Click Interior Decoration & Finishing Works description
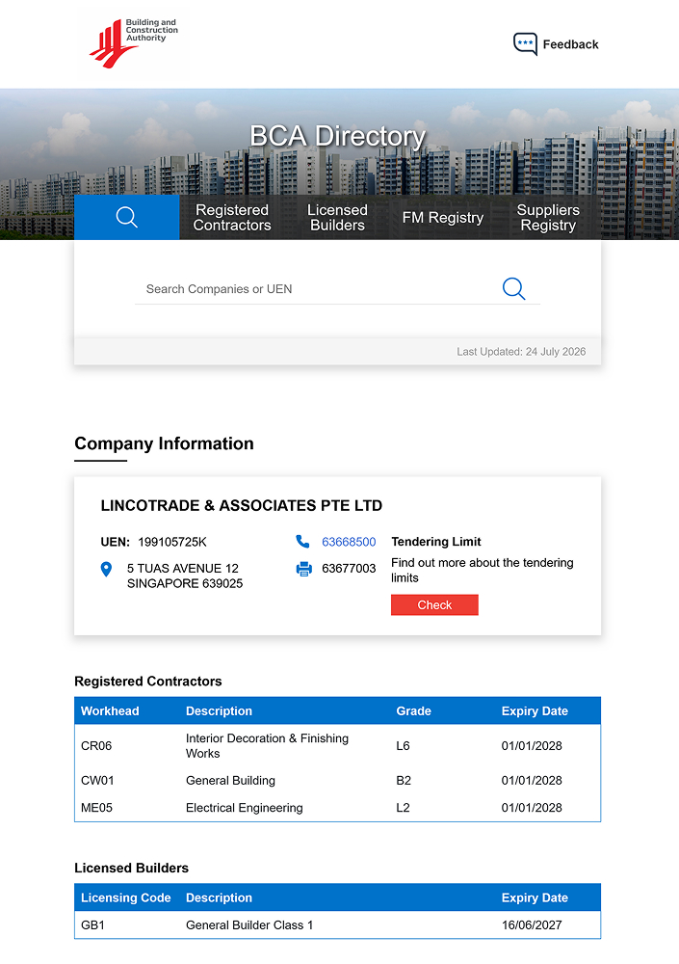The width and height of the screenshot is (679, 964). [x=268, y=746]
